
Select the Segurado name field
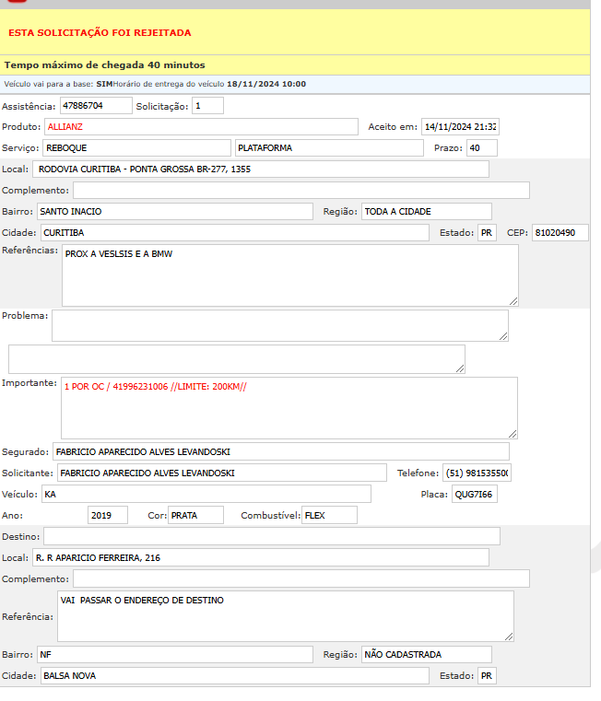280,451
